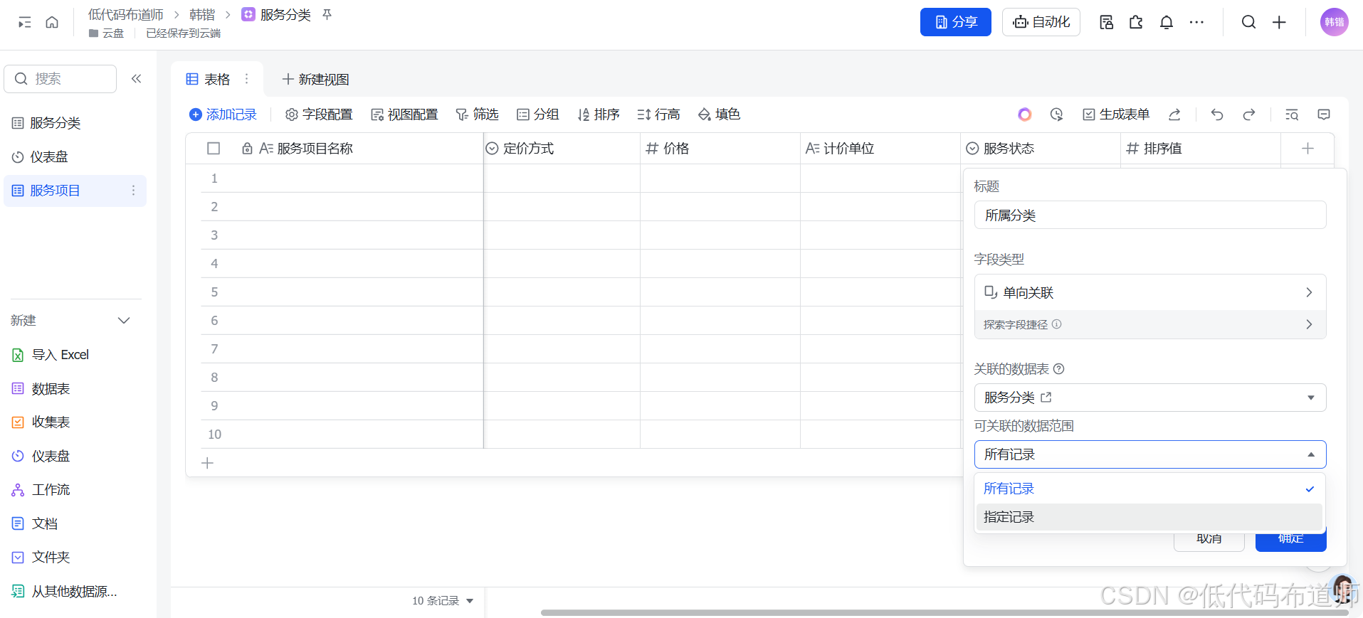
Task: Edit the 标题 field 所属分类
Action: (1149, 215)
